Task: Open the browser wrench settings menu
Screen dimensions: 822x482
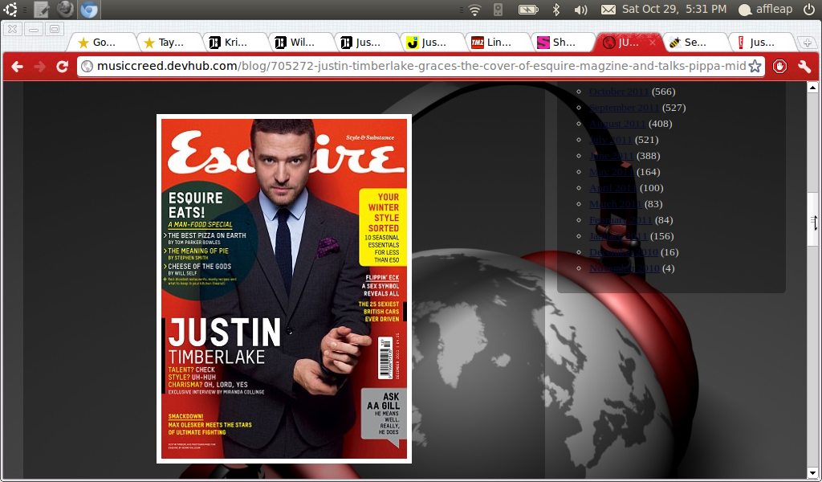Action: [804, 67]
